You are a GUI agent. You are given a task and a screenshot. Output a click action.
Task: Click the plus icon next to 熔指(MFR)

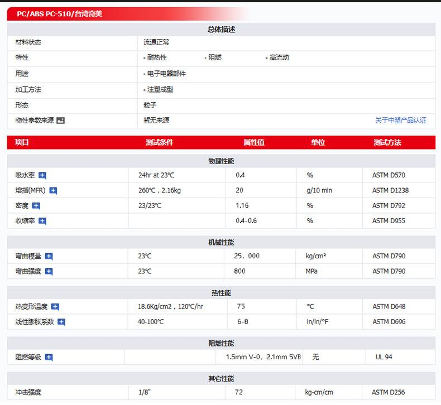coord(53,191)
